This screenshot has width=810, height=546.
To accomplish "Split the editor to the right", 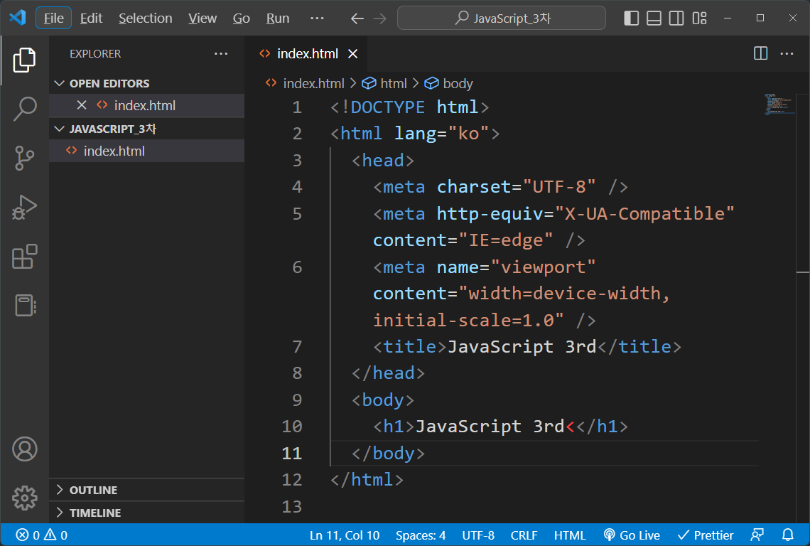I will click(x=760, y=53).
